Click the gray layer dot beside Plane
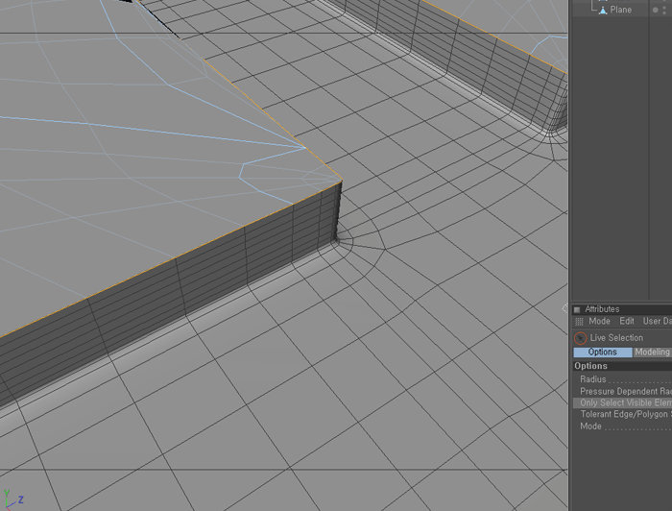This screenshot has width=672, height=511. (654, 11)
